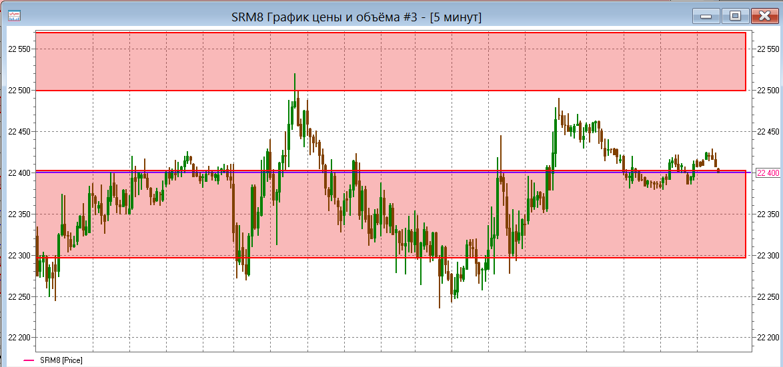This screenshot has height=367, width=783.
Task: Click the pink legend line beside SRM8 [Price]
Action: pos(29,360)
